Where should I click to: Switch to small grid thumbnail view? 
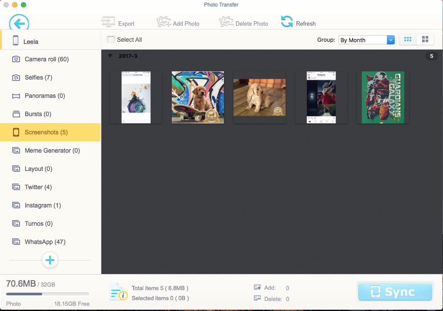pos(407,40)
